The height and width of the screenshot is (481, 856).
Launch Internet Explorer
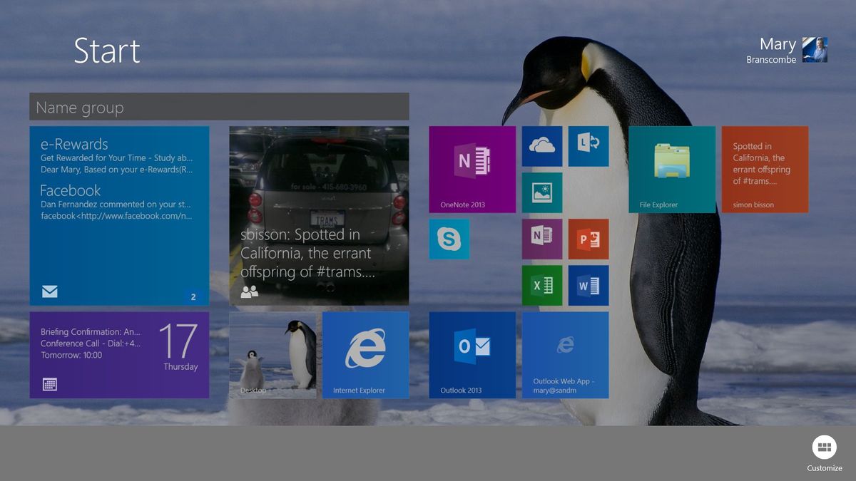point(366,354)
